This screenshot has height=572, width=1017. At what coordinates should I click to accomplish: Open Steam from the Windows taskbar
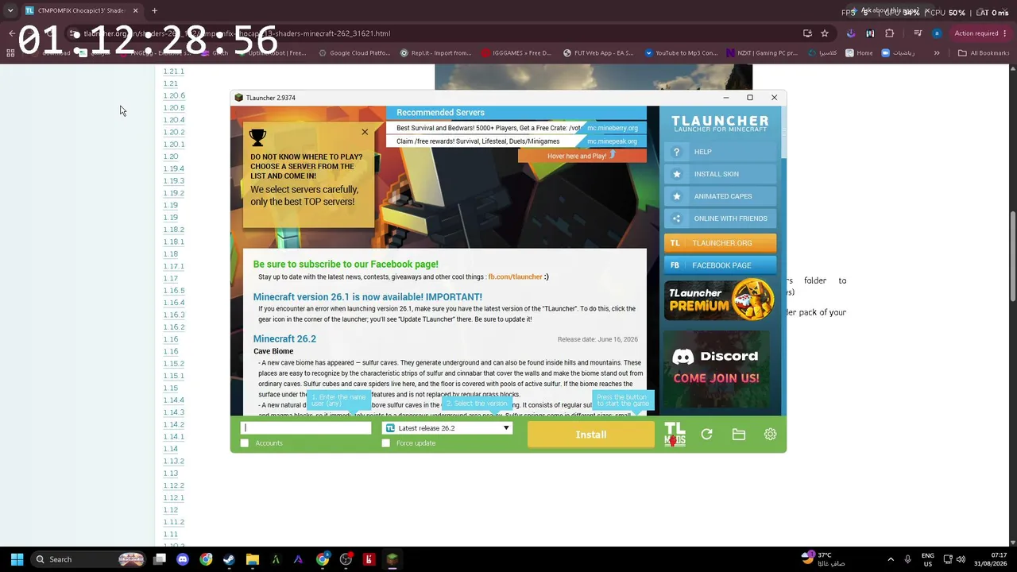tap(229, 559)
